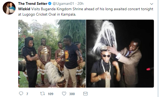The height and width of the screenshot is (97, 159).
Task: Click the reply count of 7
Action: tap(27, 94)
